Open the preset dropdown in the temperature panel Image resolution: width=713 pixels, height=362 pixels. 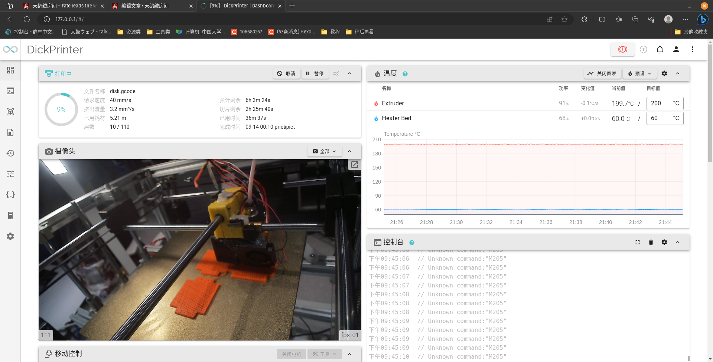click(639, 73)
